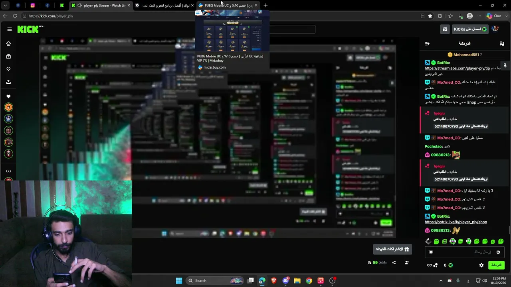Image resolution: width=511 pixels, height=287 pixels.
Task: Open the volume control in system tray
Action: tap(485, 281)
